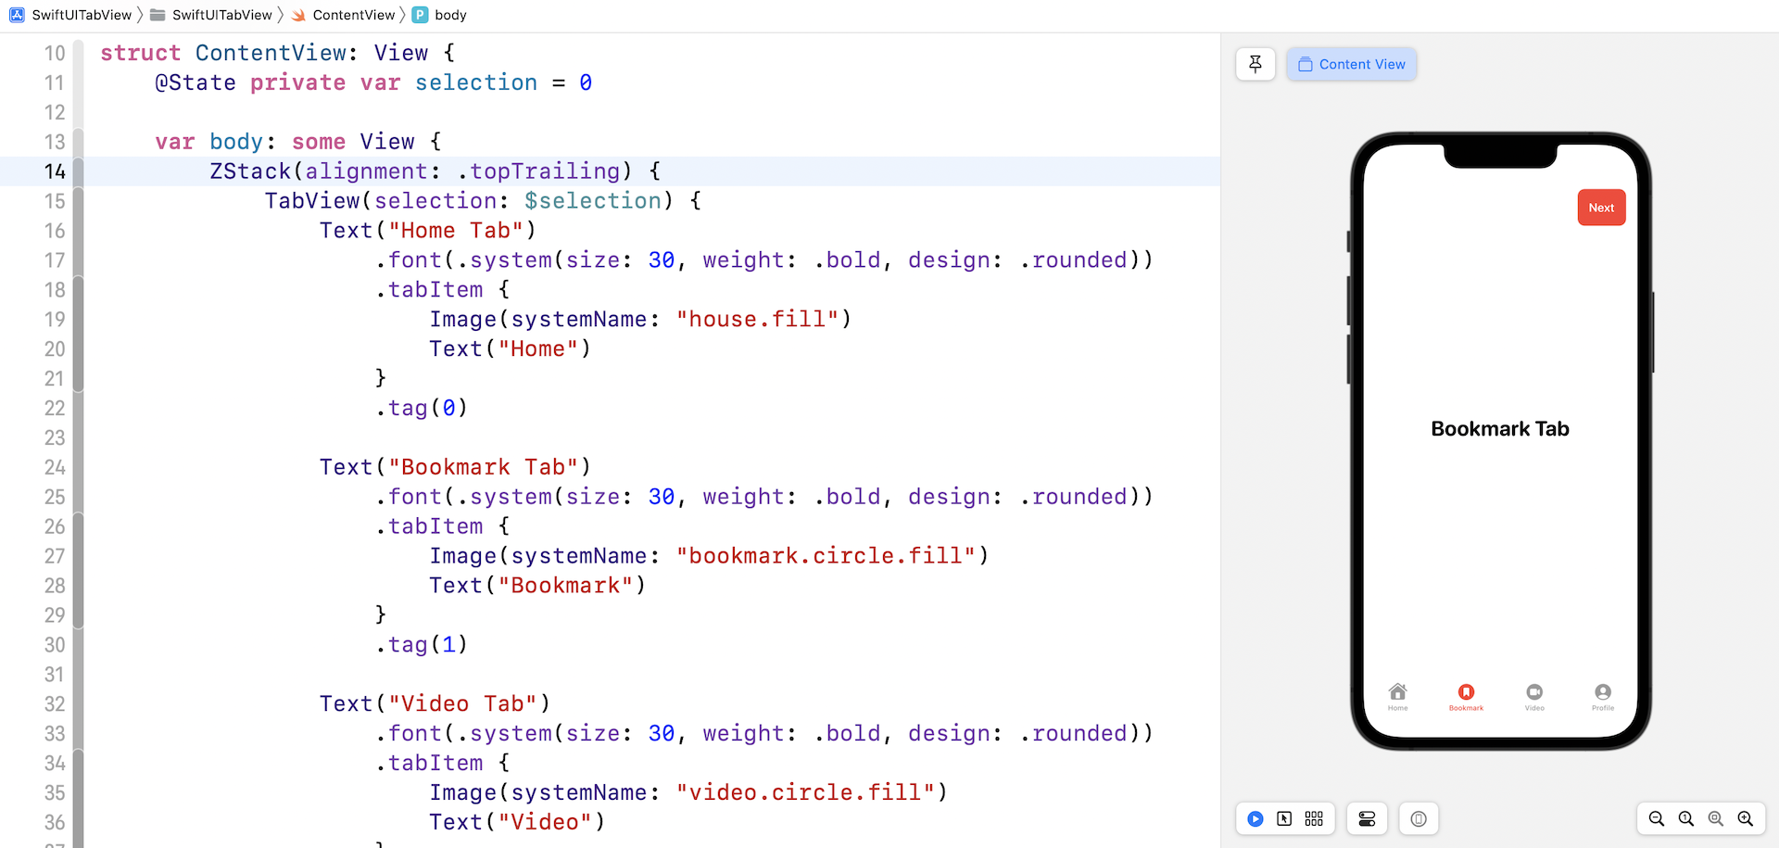Tap the Next button in the preview
1779x848 pixels.
(1601, 207)
